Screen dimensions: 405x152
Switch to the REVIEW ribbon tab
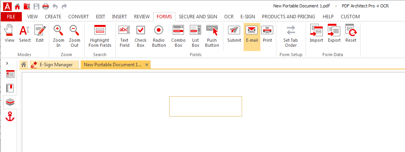click(142, 17)
